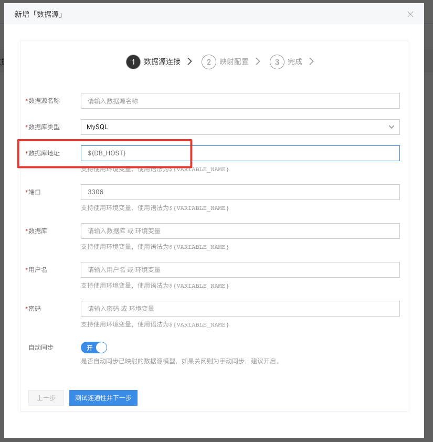
Task: Focus the 用户名 input field
Action: (x=240, y=270)
